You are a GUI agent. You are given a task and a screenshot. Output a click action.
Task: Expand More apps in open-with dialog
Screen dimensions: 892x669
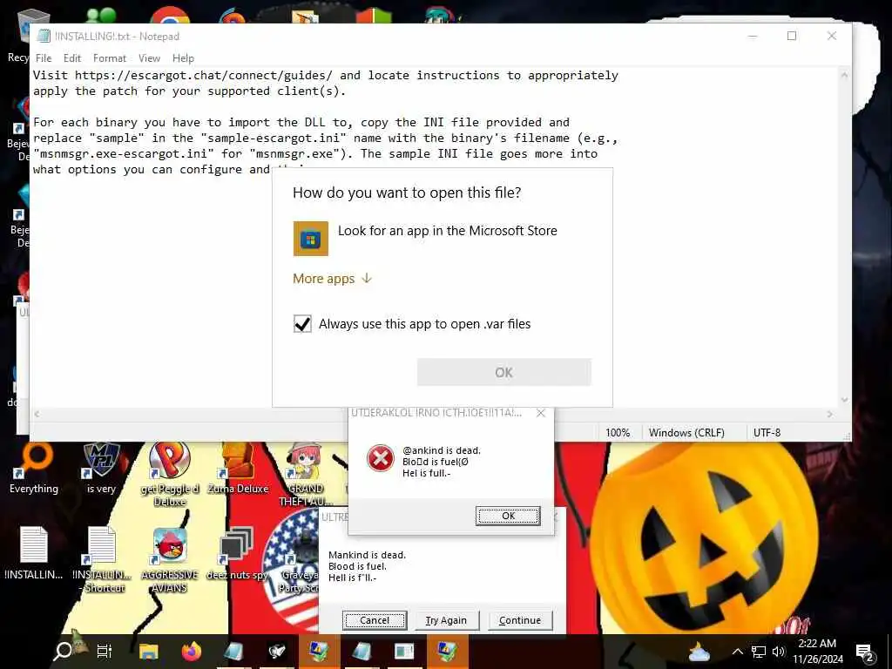click(x=332, y=278)
